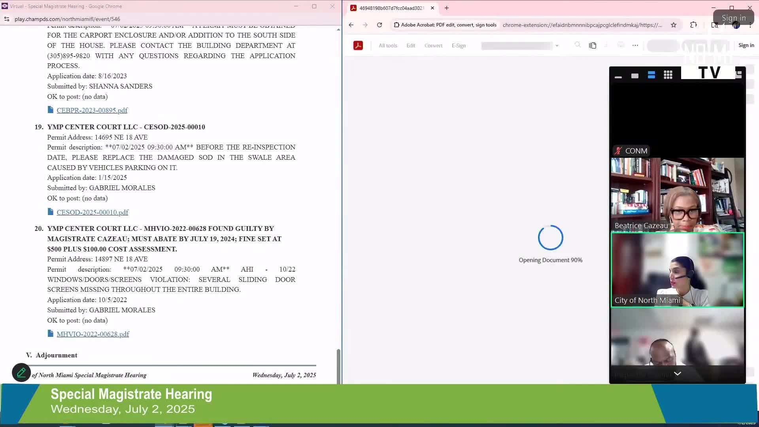
Task: Click the Google Lens search icon
Action: (x=715, y=25)
